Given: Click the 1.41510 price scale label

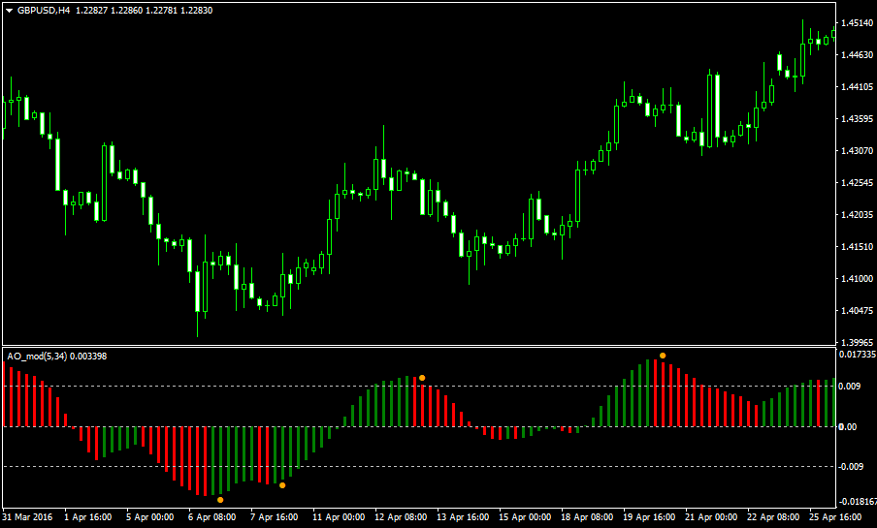Looking at the screenshot, I should coord(857,246).
